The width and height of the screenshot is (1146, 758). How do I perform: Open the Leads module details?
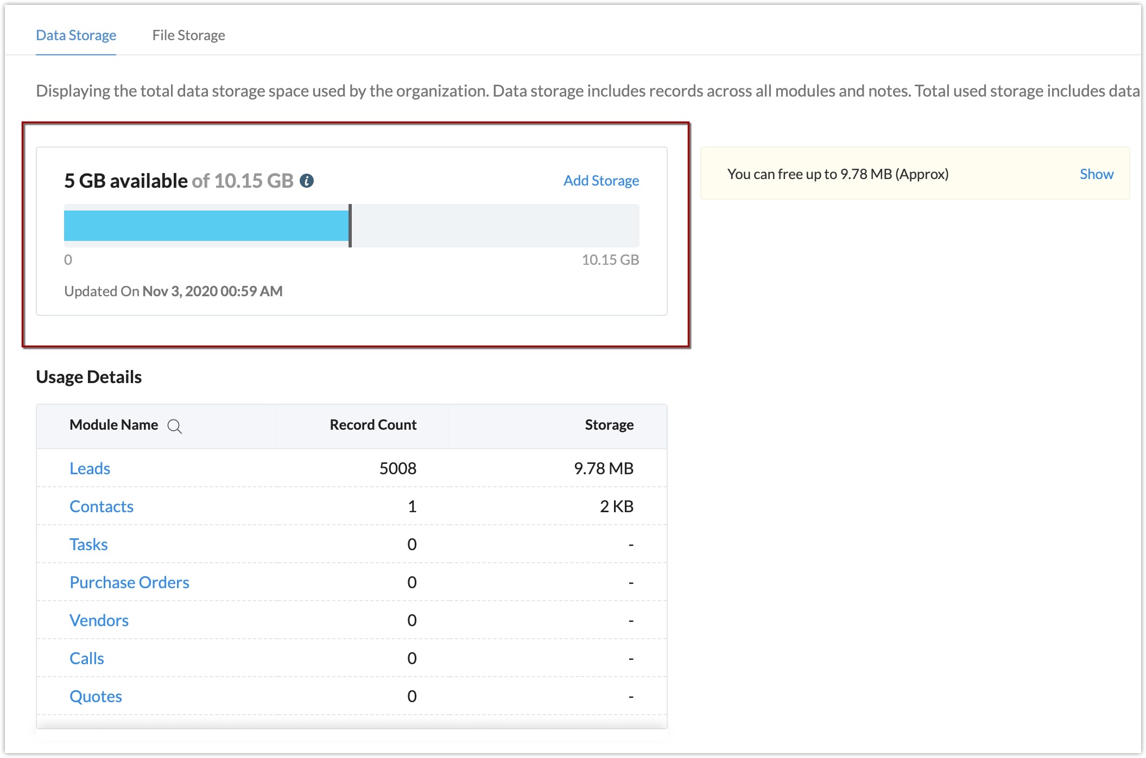tap(90, 468)
